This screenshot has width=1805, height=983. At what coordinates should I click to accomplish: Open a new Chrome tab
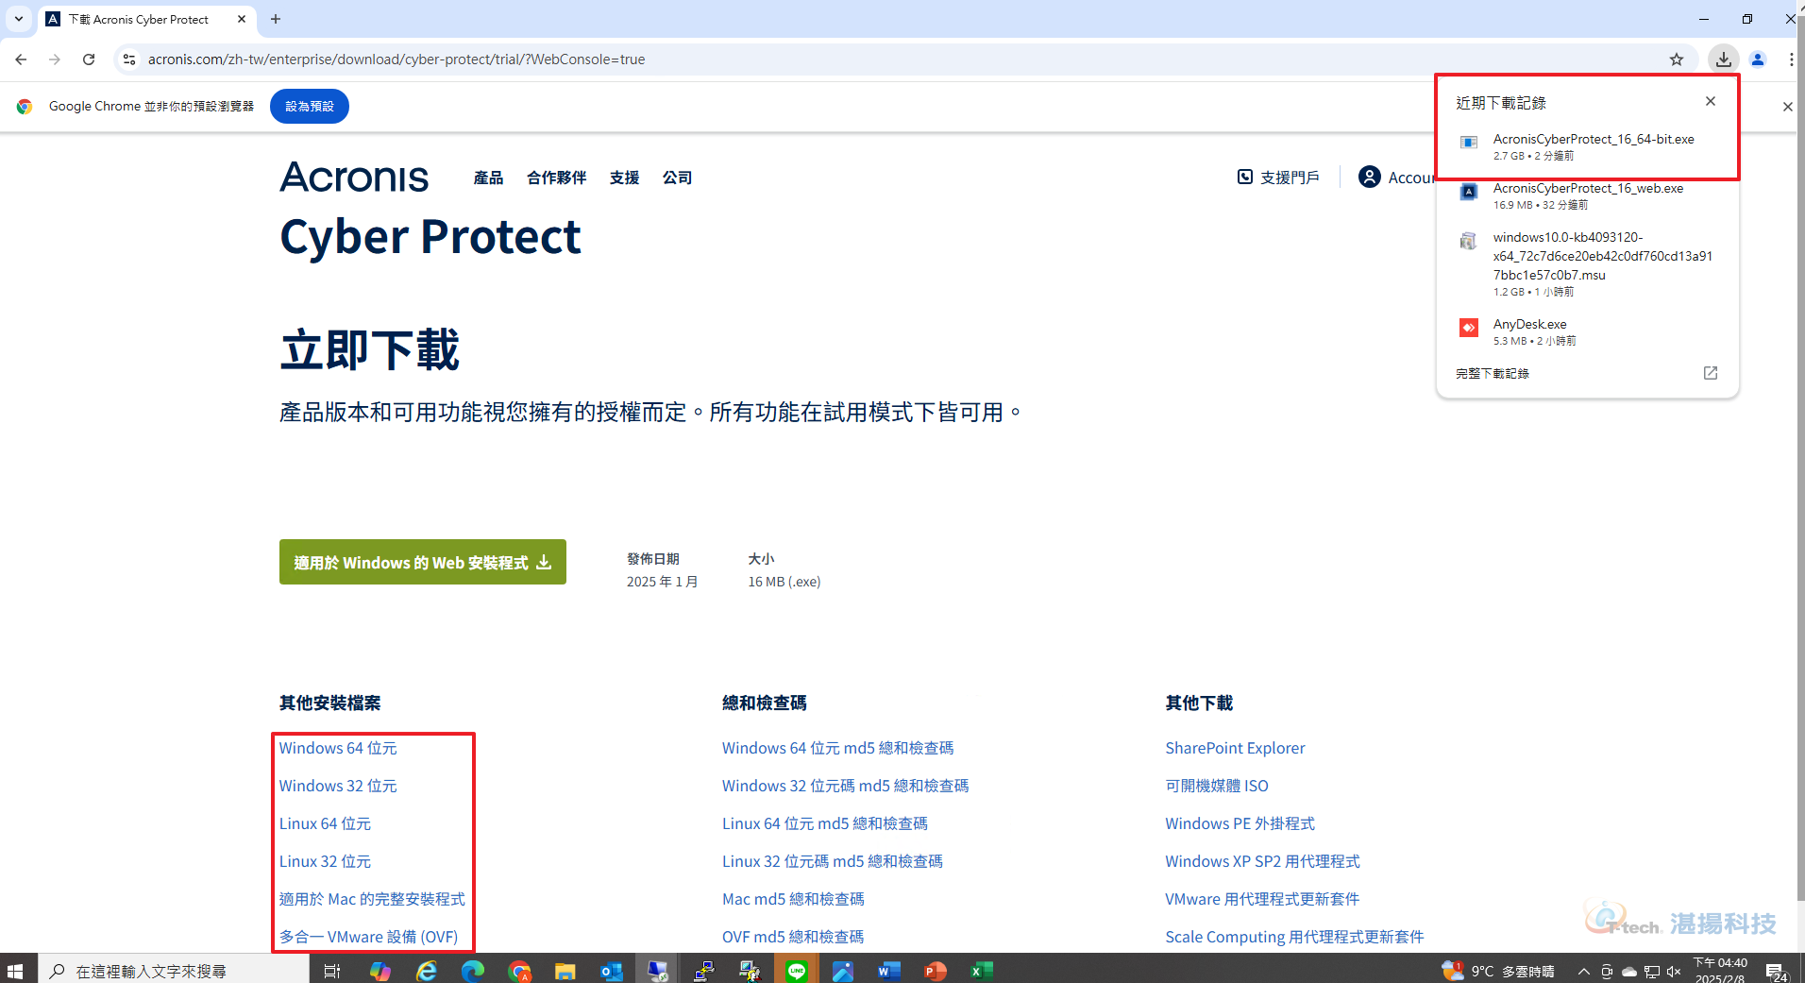276,19
